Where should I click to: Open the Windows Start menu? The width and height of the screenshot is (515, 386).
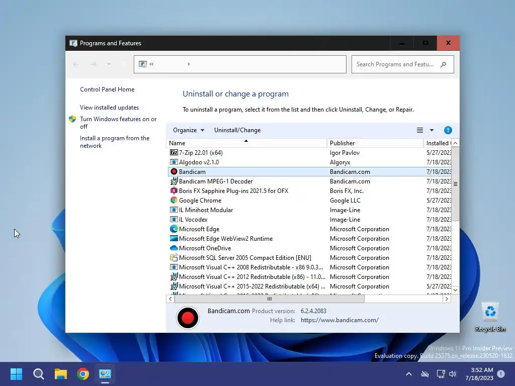coord(16,374)
